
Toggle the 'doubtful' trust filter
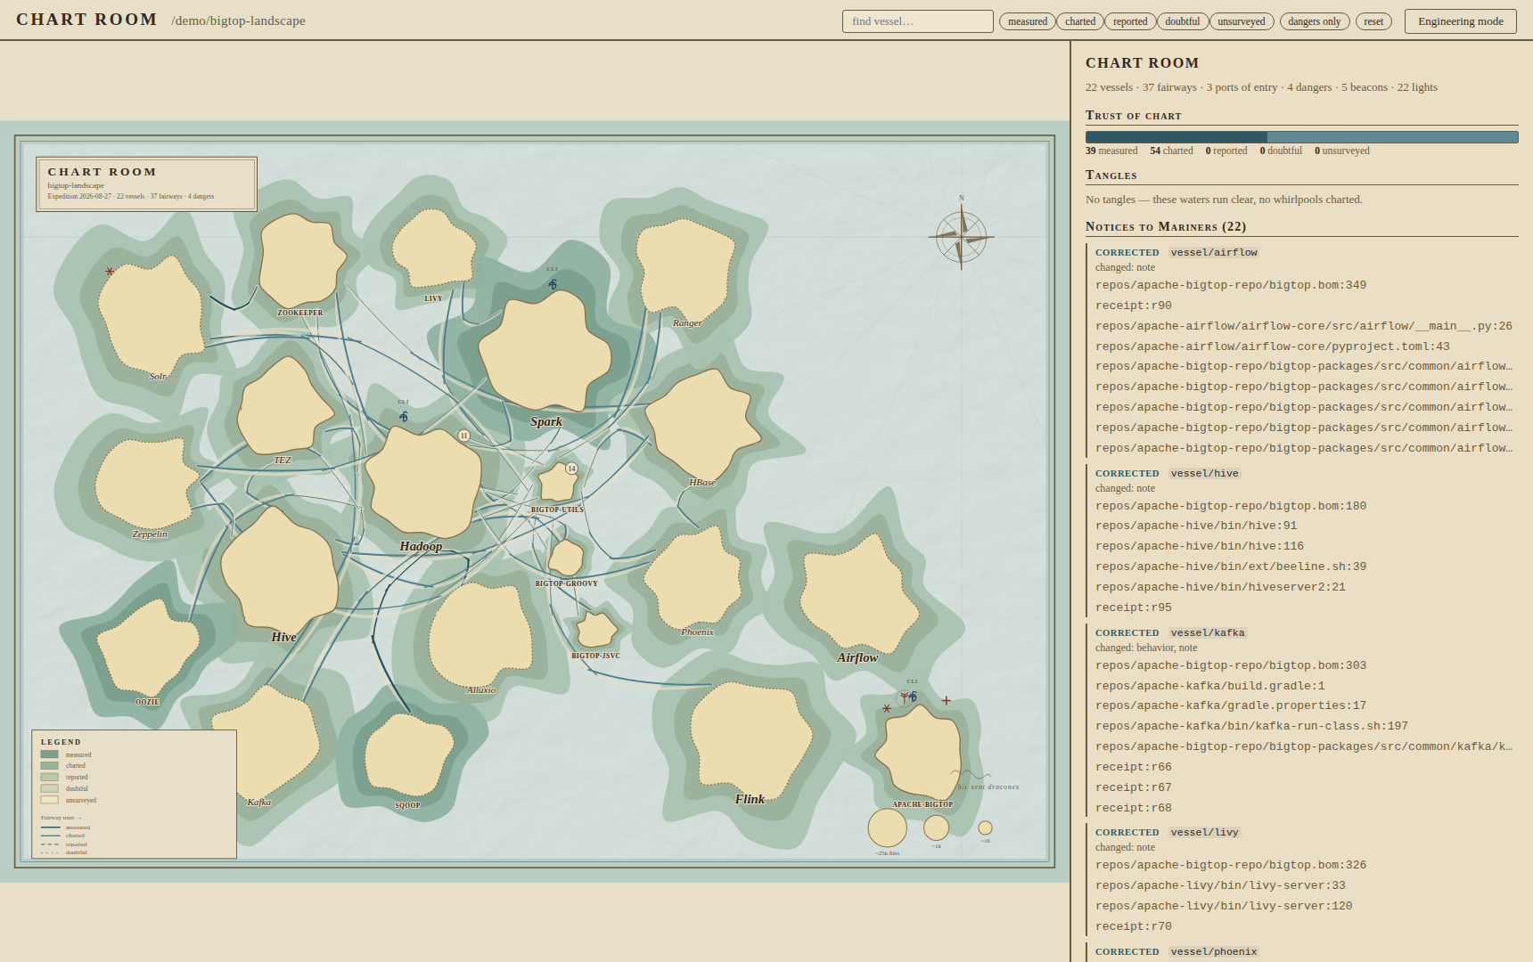(x=1183, y=21)
